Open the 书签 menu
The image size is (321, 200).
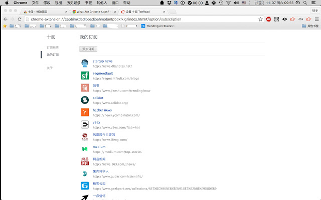tap(88, 2)
